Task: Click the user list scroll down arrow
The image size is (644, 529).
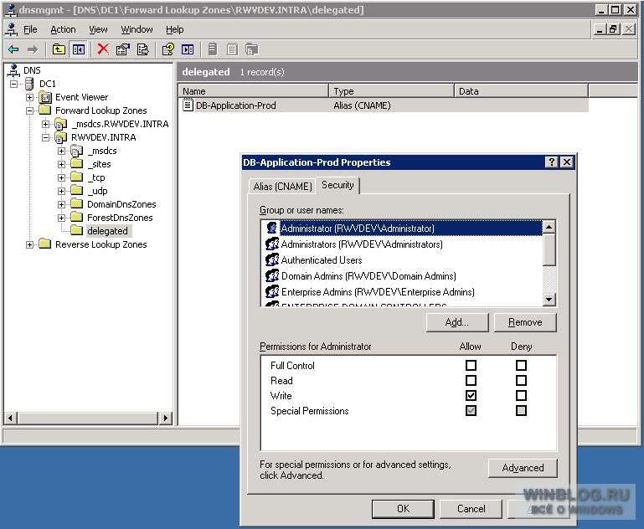Action: click(549, 300)
